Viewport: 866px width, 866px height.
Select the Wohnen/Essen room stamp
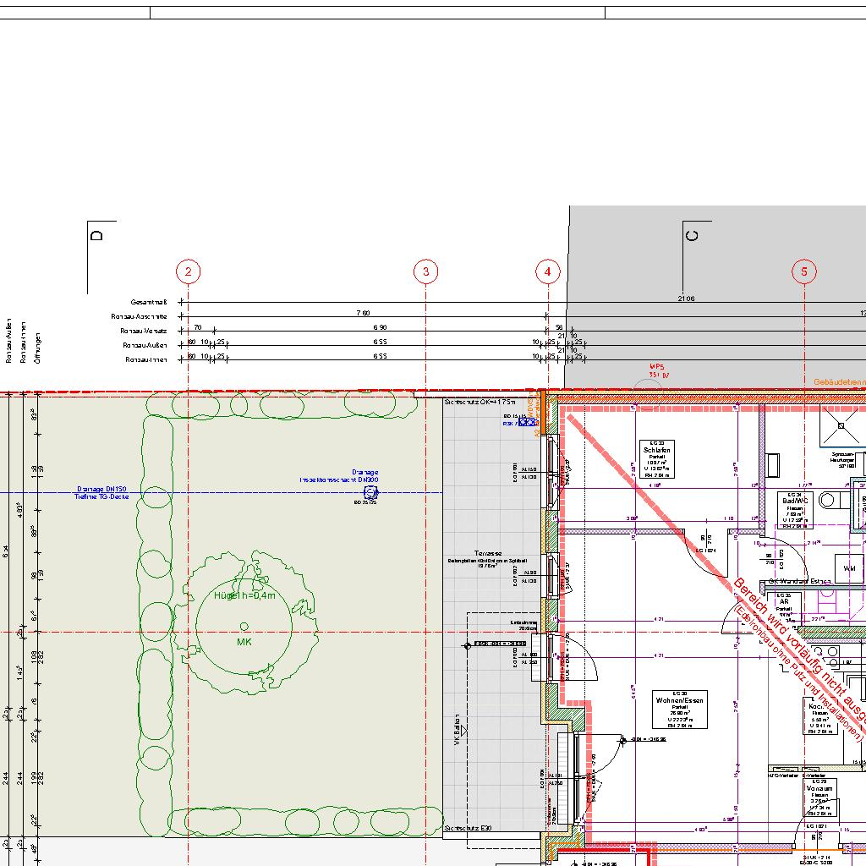(x=680, y=710)
